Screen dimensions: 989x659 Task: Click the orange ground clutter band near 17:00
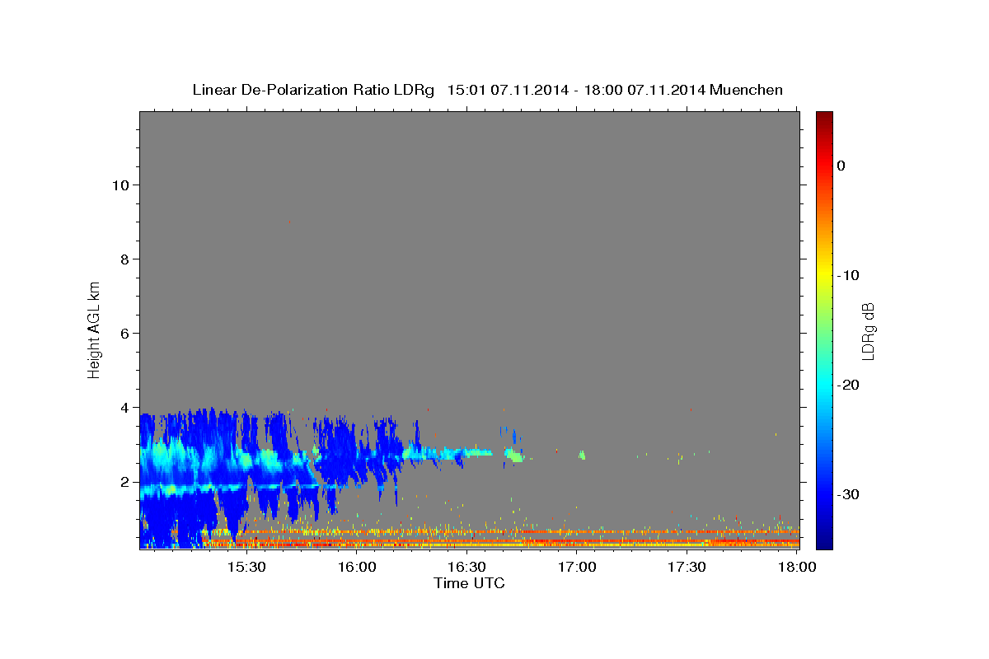[577, 533]
